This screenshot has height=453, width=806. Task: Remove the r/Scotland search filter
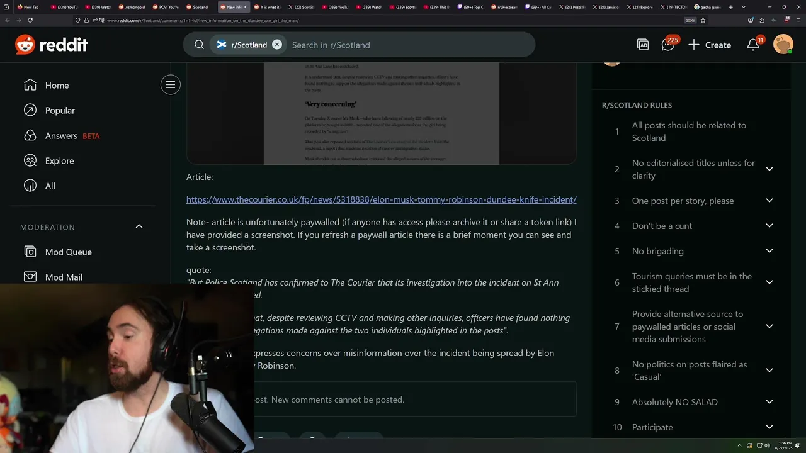pos(277,45)
